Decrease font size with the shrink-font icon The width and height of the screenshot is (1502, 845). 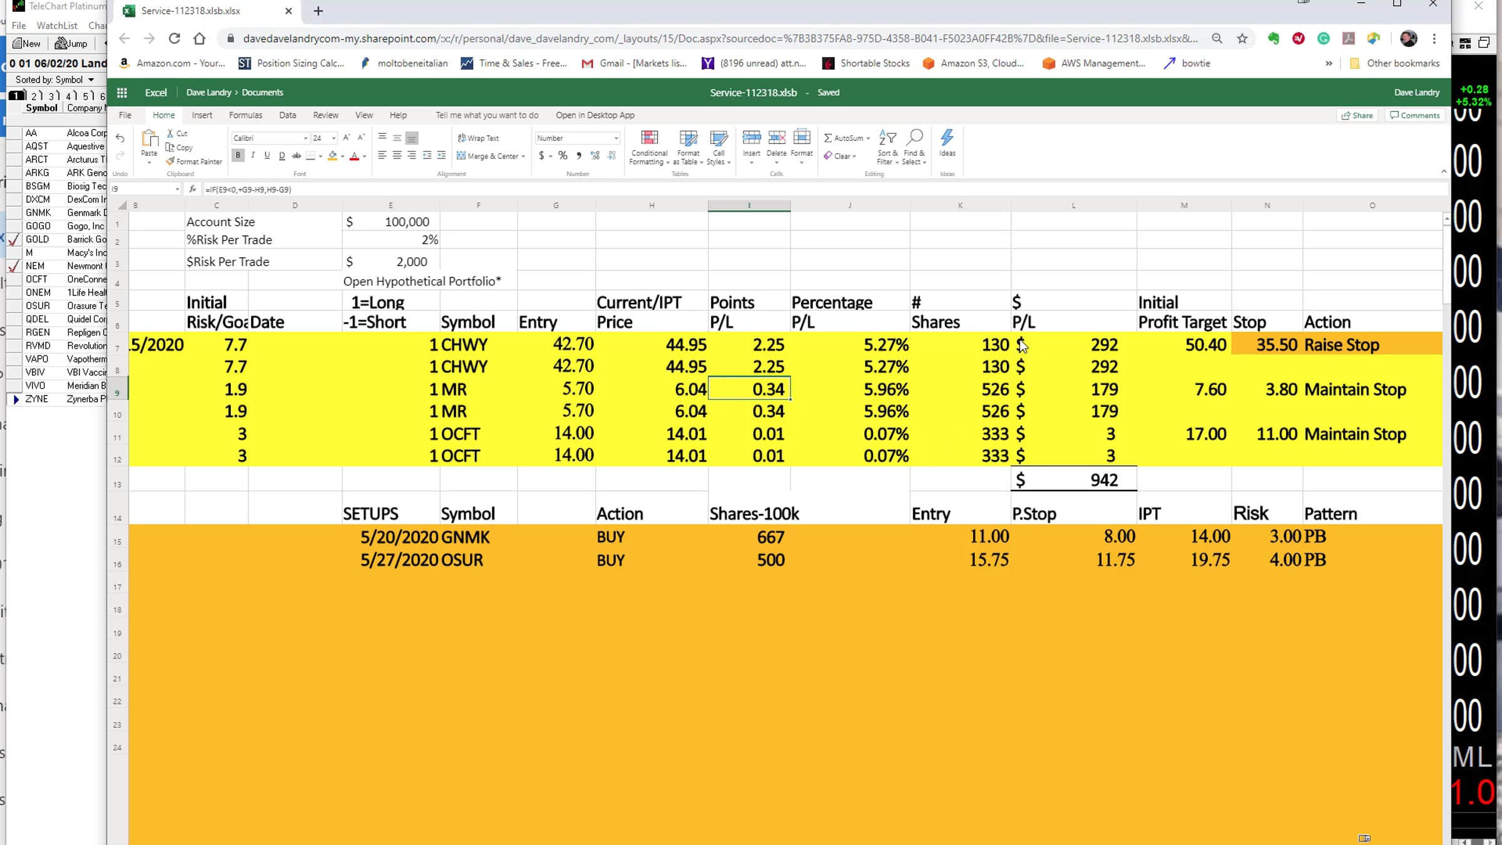click(x=361, y=138)
